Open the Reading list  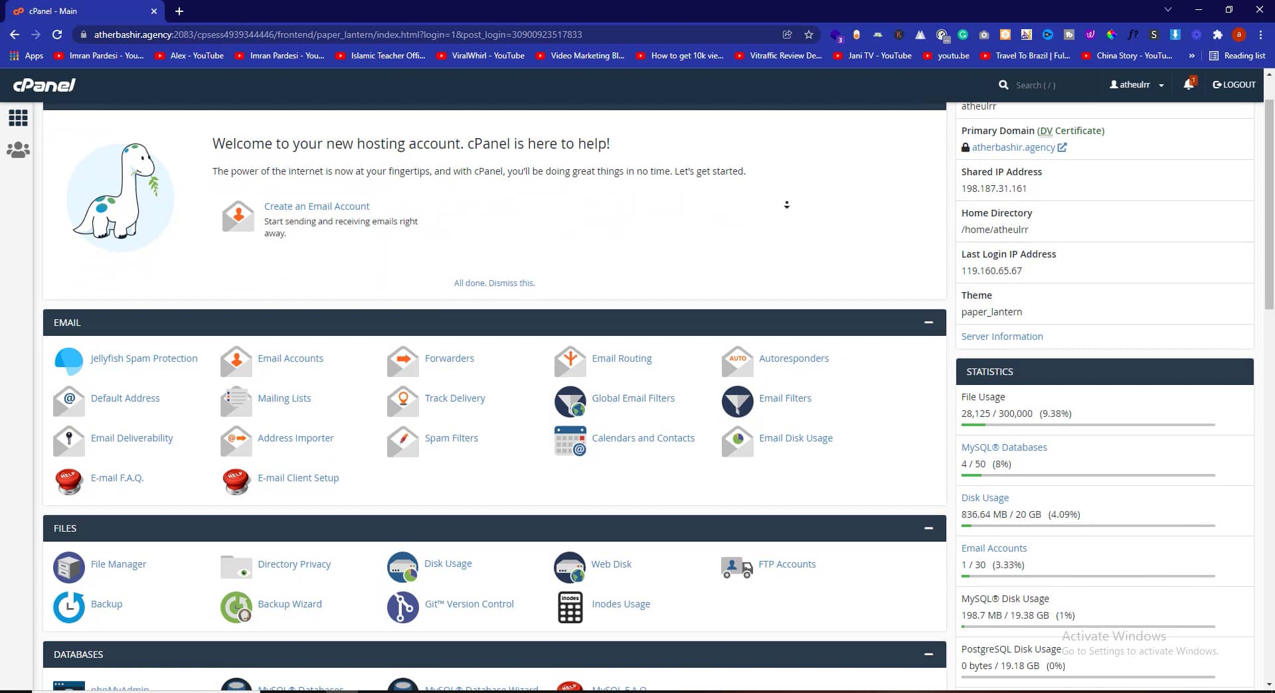[1238, 56]
